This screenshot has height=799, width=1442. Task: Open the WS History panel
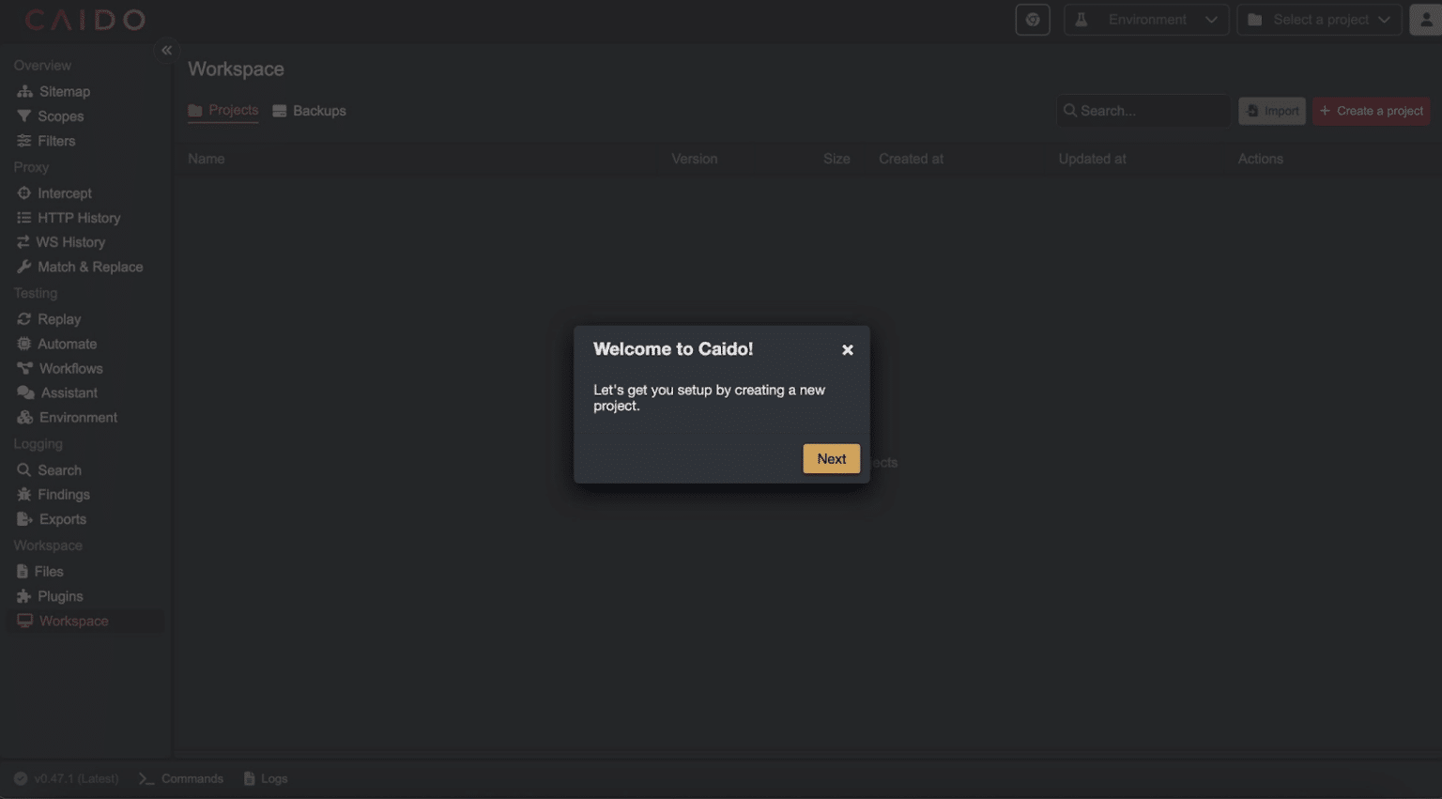click(x=70, y=241)
